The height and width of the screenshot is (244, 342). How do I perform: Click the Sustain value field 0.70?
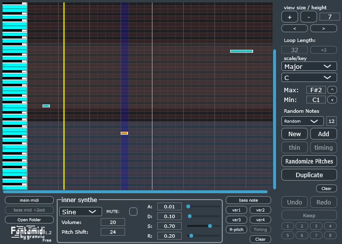pyautogui.click(x=170, y=226)
